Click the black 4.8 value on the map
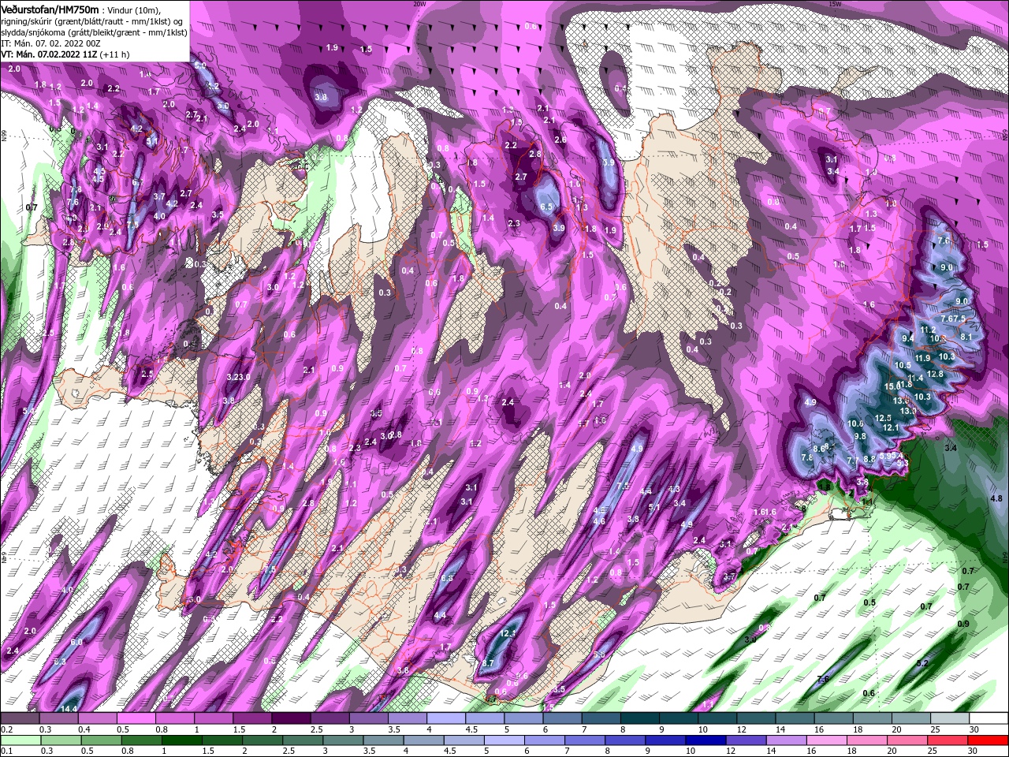Image resolution: width=1009 pixels, height=757 pixels. point(996,498)
